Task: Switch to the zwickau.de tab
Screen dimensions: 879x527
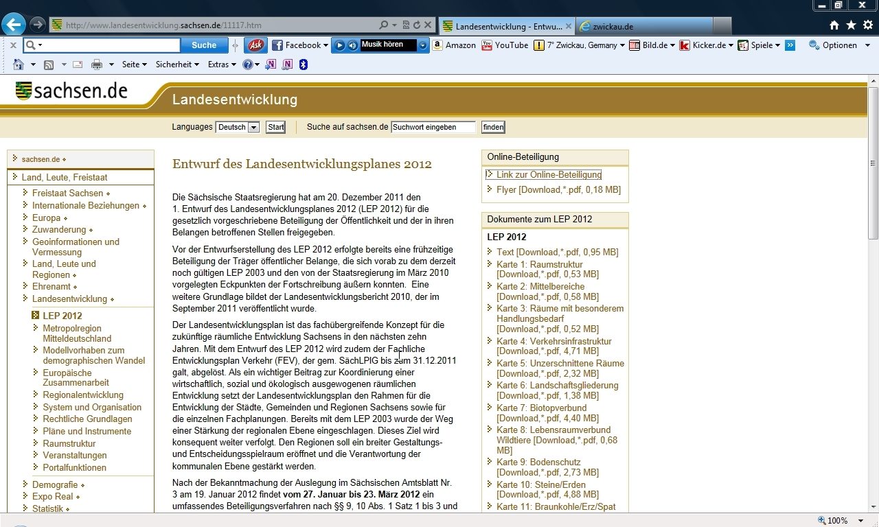Action: [x=642, y=26]
